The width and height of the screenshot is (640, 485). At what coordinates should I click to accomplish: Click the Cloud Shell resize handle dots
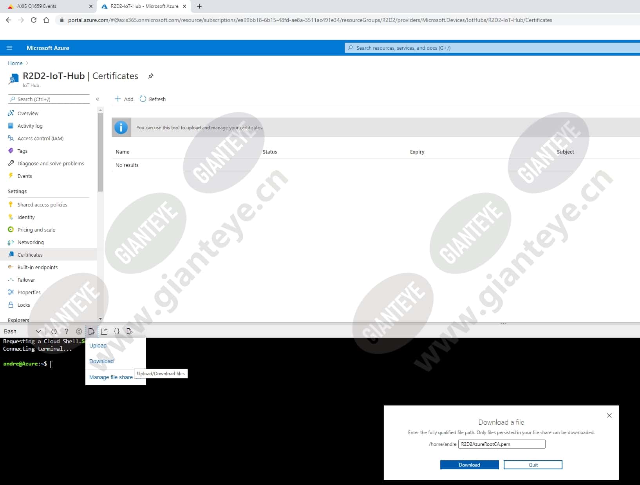tap(503, 323)
